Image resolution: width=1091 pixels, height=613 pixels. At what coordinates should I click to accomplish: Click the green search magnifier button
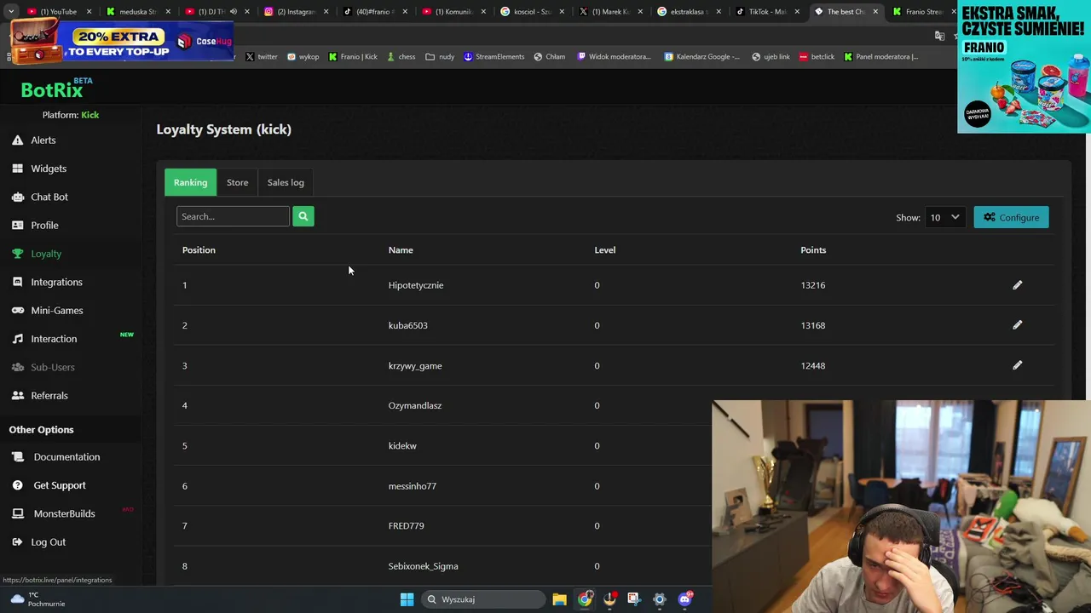[x=303, y=216]
